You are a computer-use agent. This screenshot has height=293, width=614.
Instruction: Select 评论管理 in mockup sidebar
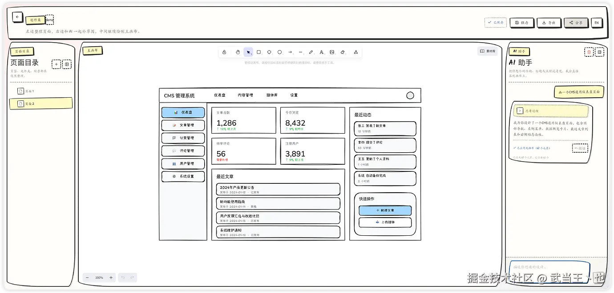pyautogui.click(x=183, y=151)
